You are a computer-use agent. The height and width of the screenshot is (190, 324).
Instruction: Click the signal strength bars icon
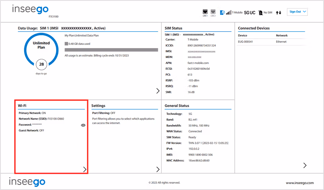point(228,12)
